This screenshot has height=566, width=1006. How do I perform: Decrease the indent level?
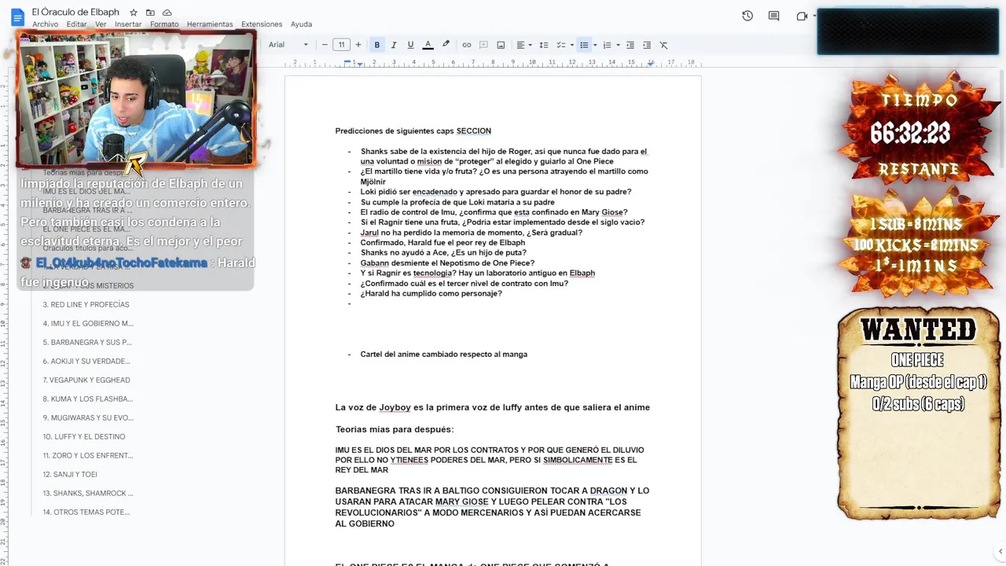[630, 45]
